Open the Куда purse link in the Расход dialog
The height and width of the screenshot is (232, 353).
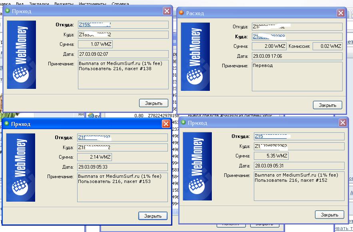[269, 37]
